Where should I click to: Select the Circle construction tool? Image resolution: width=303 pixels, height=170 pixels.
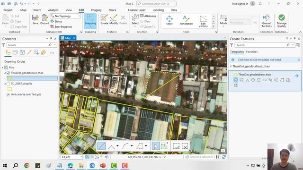[x=253, y=80]
